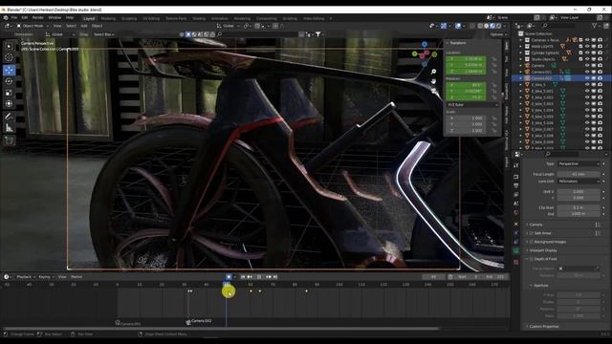Open the Object Mode dropdown
The height and width of the screenshot is (344, 612).
33,26
